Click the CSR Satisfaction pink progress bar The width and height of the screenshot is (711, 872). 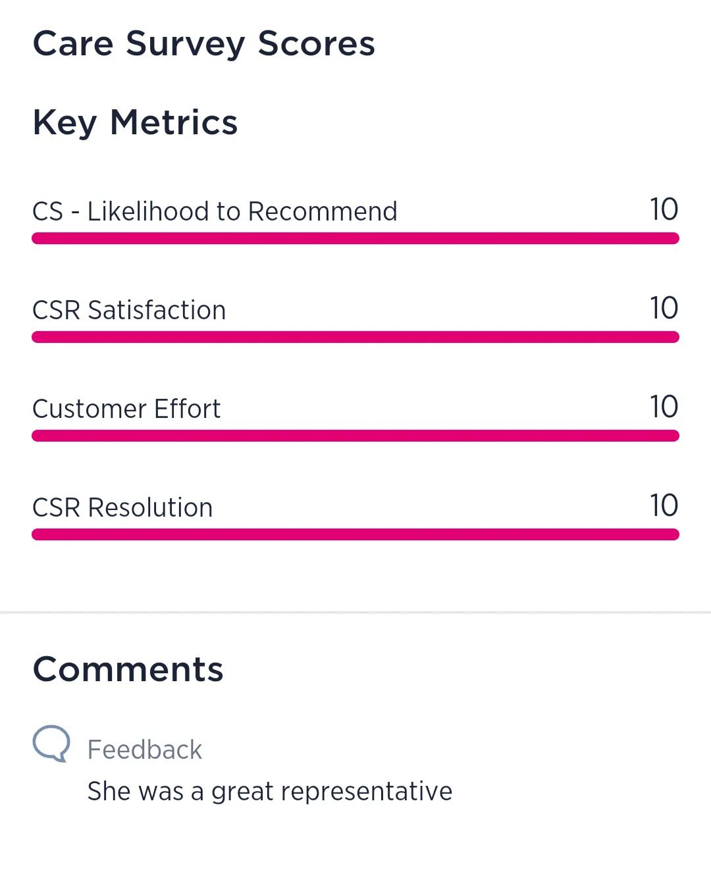(355, 337)
